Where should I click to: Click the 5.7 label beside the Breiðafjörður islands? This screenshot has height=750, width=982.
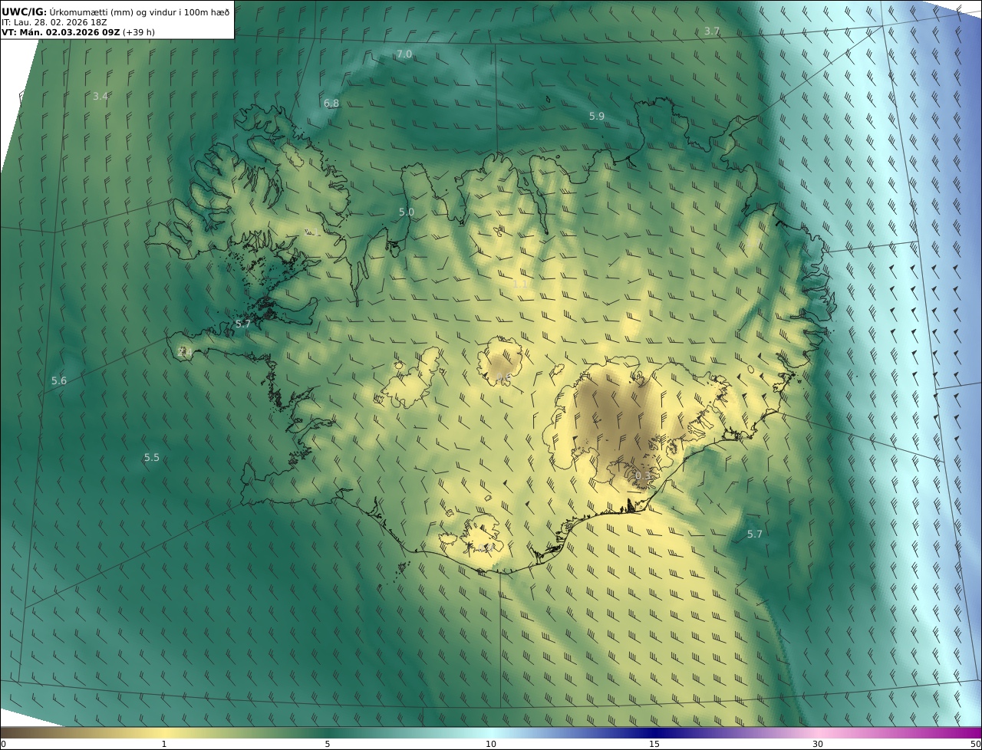[243, 324]
